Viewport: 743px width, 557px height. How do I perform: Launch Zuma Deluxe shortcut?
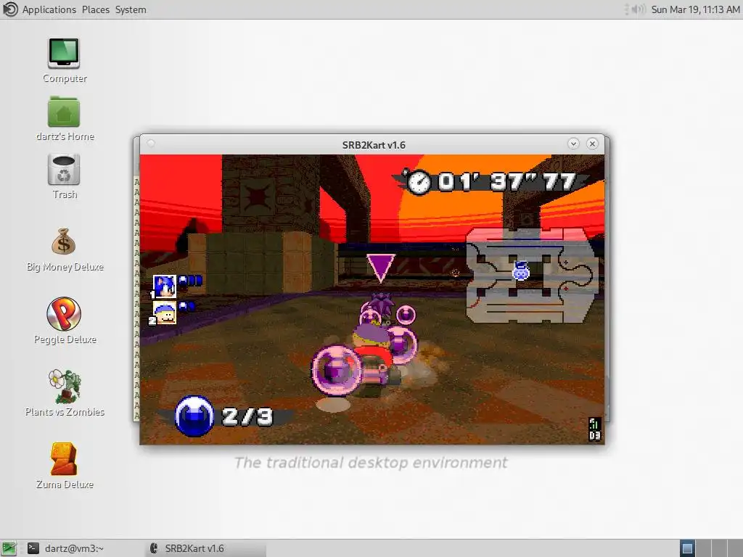(x=65, y=466)
